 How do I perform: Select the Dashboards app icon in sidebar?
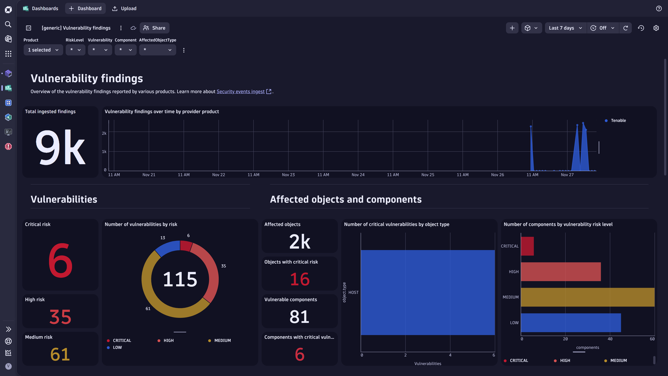coord(8,88)
